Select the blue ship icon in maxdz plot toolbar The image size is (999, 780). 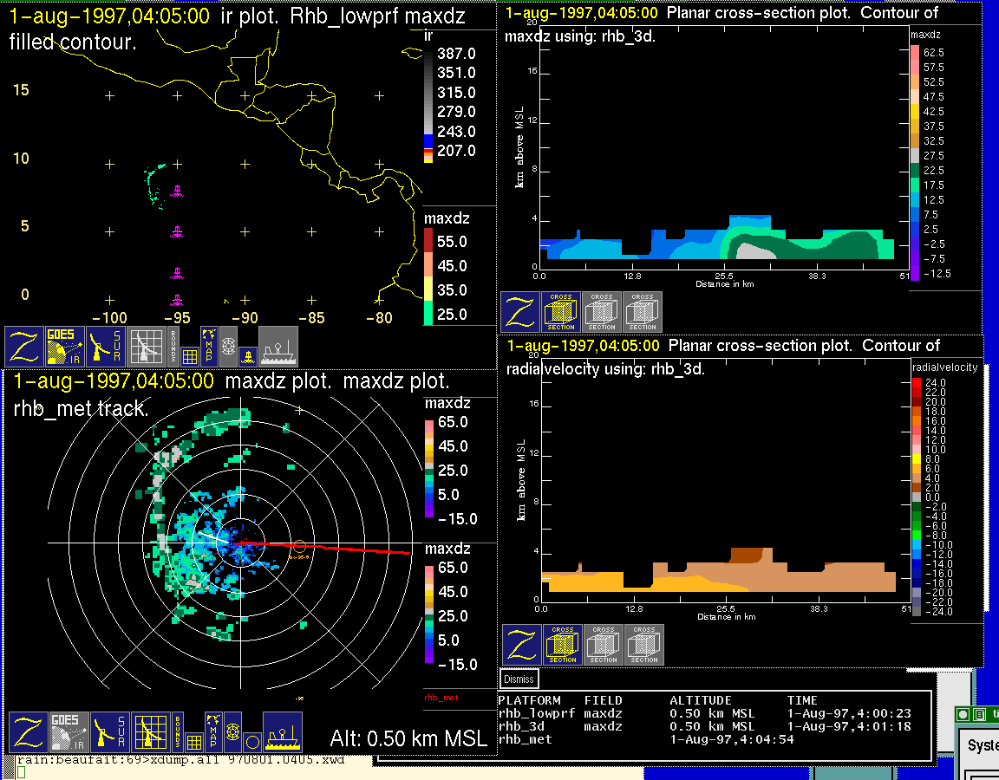pyautogui.click(x=282, y=732)
